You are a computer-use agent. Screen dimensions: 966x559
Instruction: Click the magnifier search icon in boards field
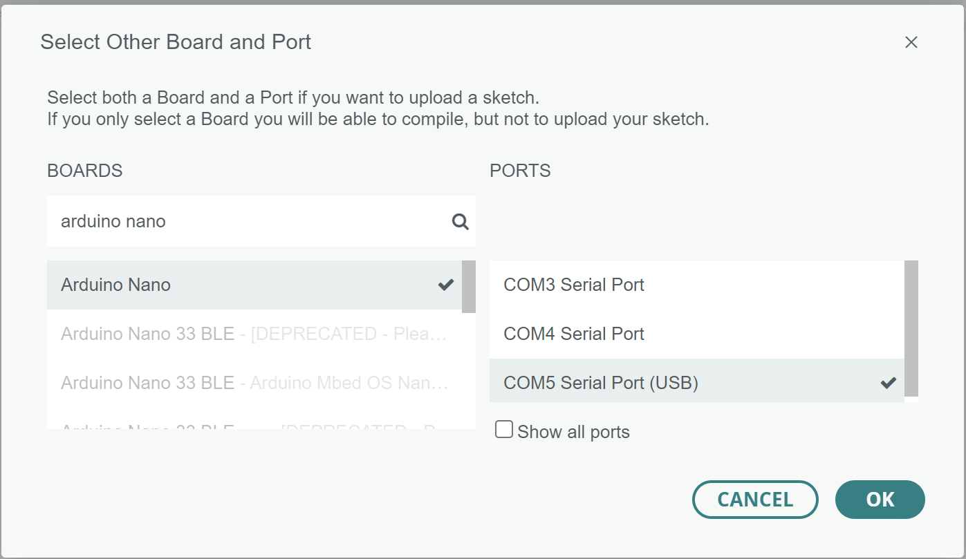[x=460, y=221]
